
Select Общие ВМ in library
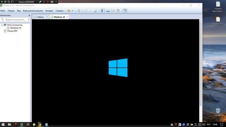12,31
